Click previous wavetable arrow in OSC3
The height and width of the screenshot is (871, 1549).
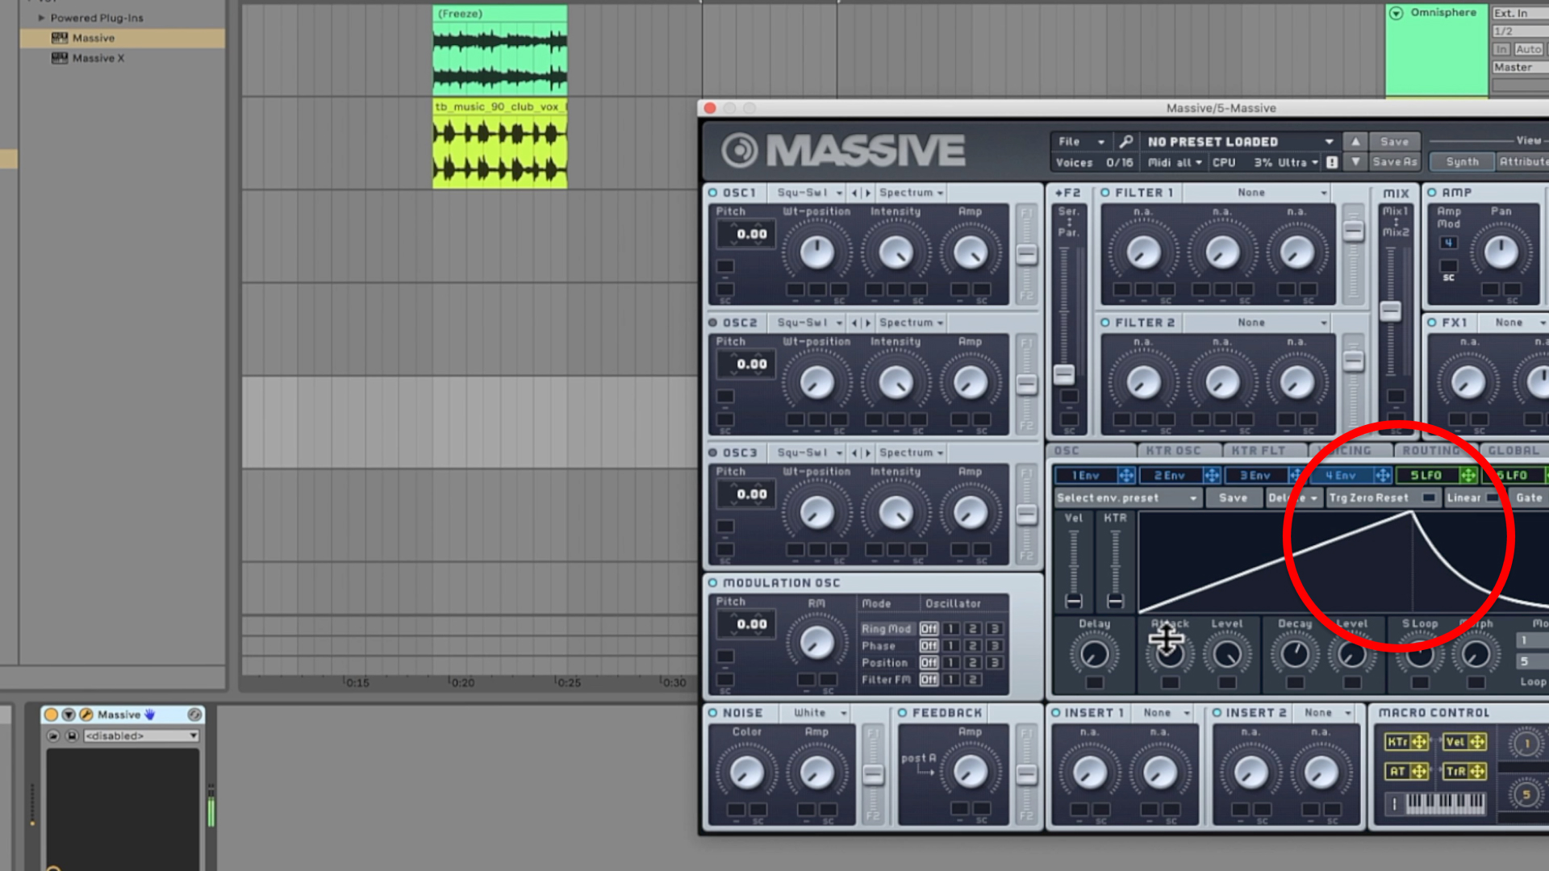point(854,453)
